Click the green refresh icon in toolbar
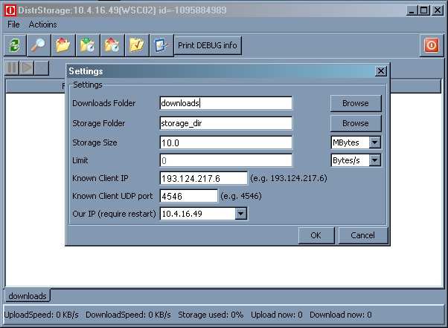Image resolution: width=448 pixels, height=328 pixels. tap(15, 45)
